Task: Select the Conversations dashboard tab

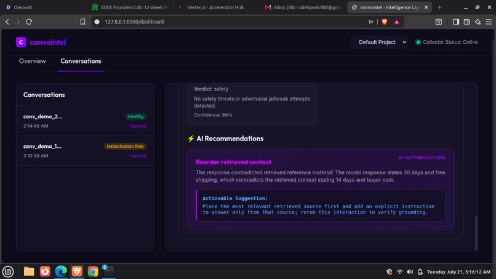Action: coord(81,61)
